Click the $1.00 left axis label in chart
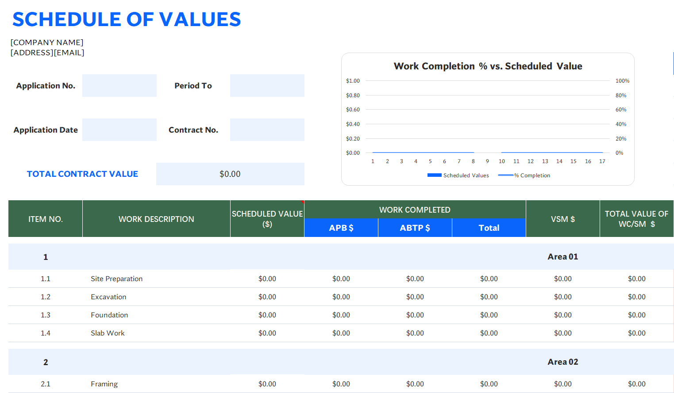674x393 pixels. (x=353, y=81)
